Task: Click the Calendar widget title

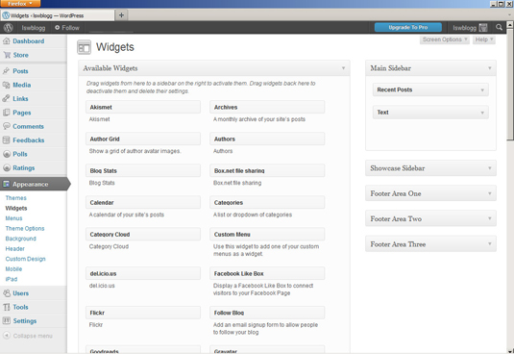Action: [143, 202]
